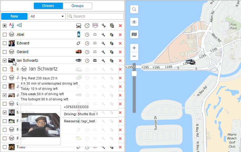The height and width of the screenshot is (152, 241).
Task: Toggle the map eye visibility button
Action: pos(134,22)
